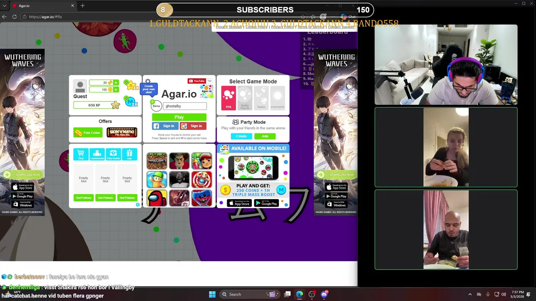Open the Skins selector circle

(156, 106)
